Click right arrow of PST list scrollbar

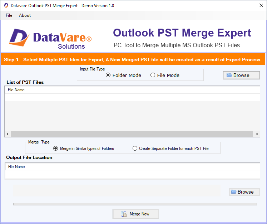[x=257, y=134]
